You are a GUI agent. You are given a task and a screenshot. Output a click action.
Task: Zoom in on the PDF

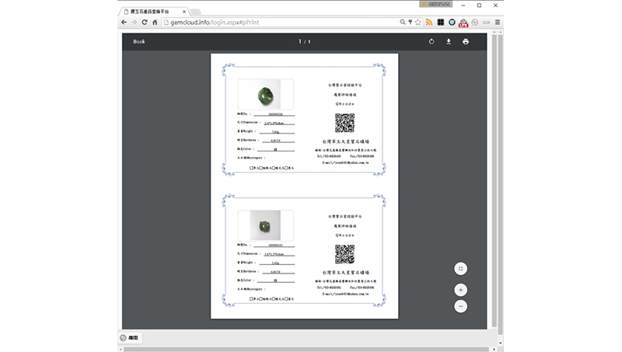460,290
